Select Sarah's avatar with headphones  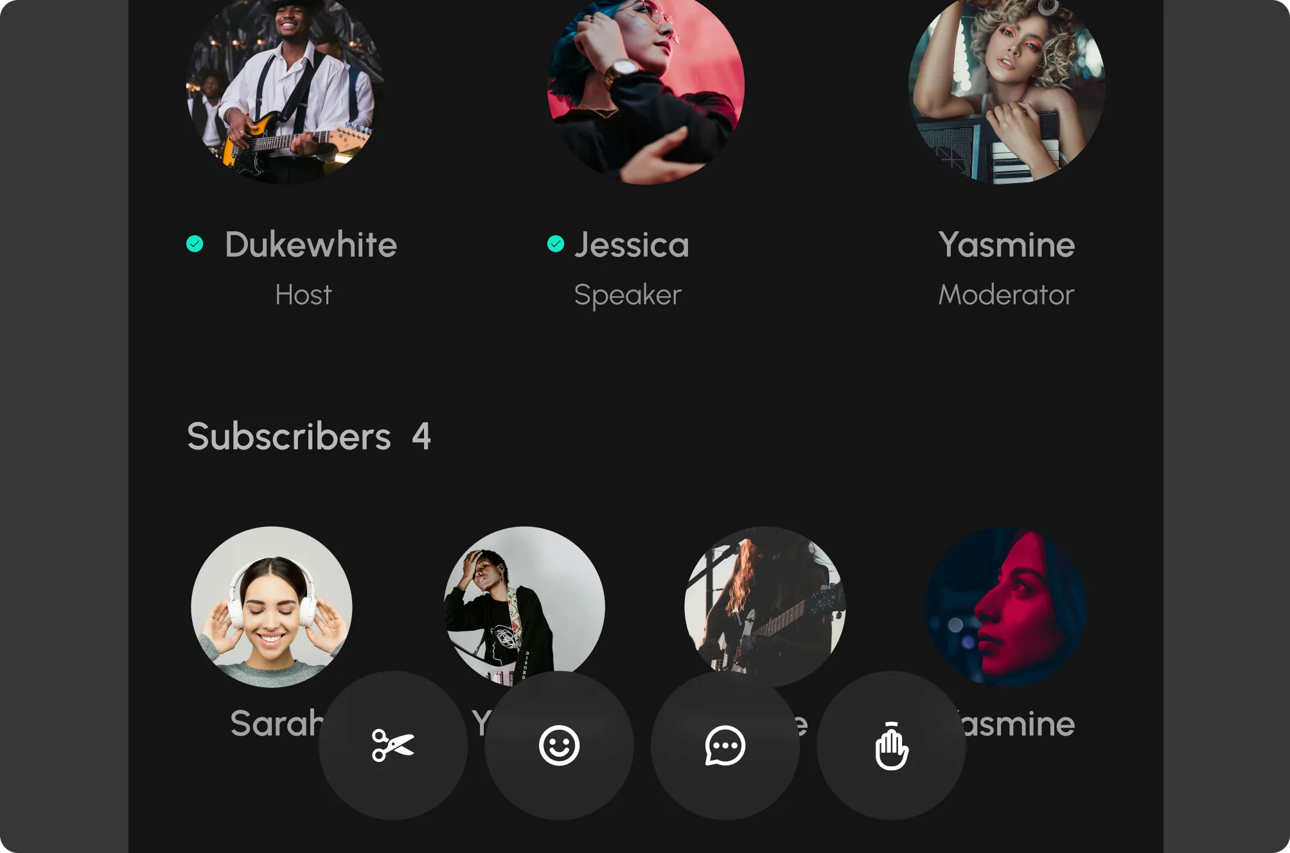pos(271,606)
